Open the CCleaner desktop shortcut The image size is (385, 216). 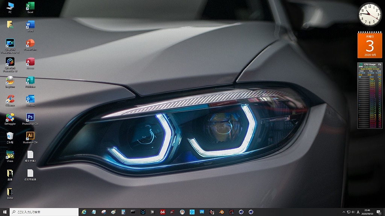(10, 100)
